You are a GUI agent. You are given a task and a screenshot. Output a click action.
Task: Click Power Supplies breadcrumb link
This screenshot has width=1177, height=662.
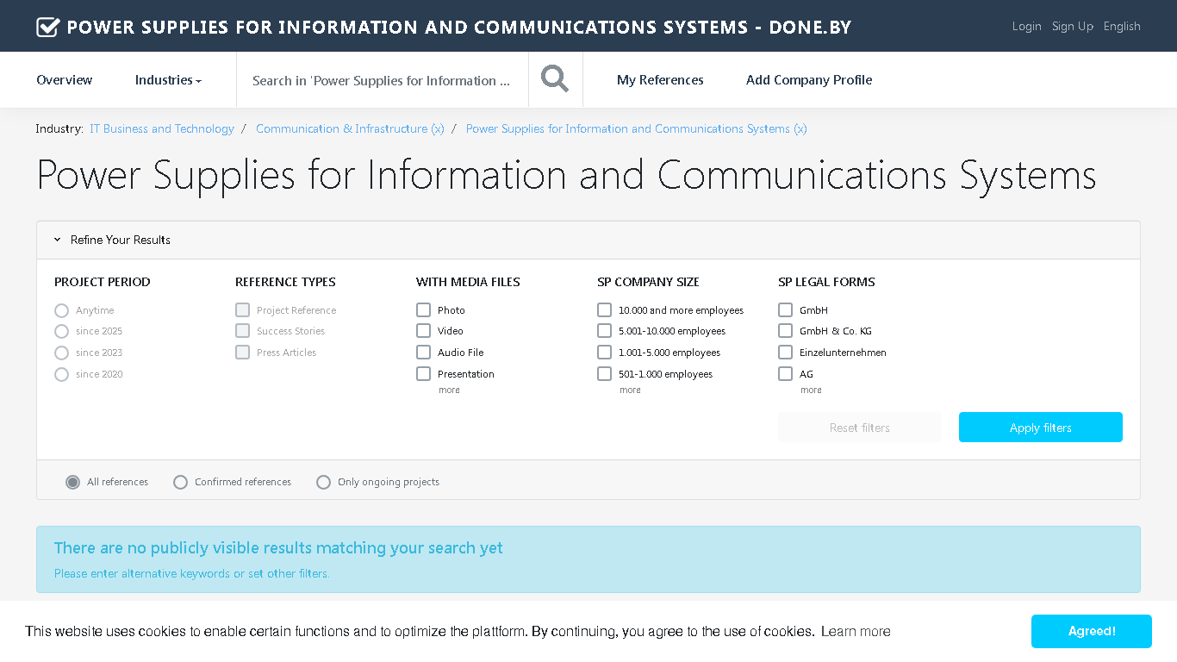[636, 128]
